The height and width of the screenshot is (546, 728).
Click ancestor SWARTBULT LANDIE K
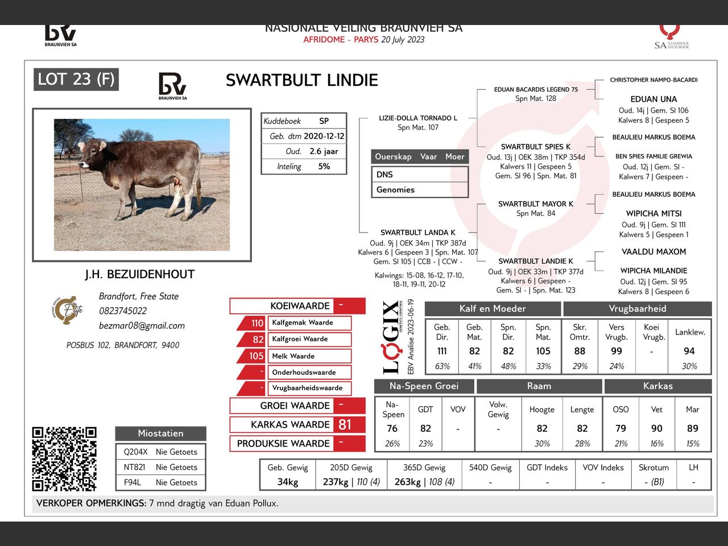pos(536,261)
